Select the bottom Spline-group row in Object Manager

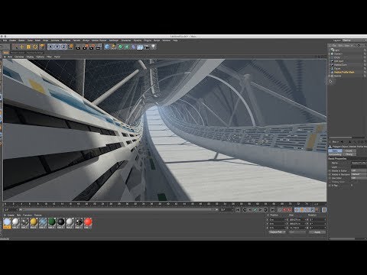pyautogui.click(x=337, y=76)
